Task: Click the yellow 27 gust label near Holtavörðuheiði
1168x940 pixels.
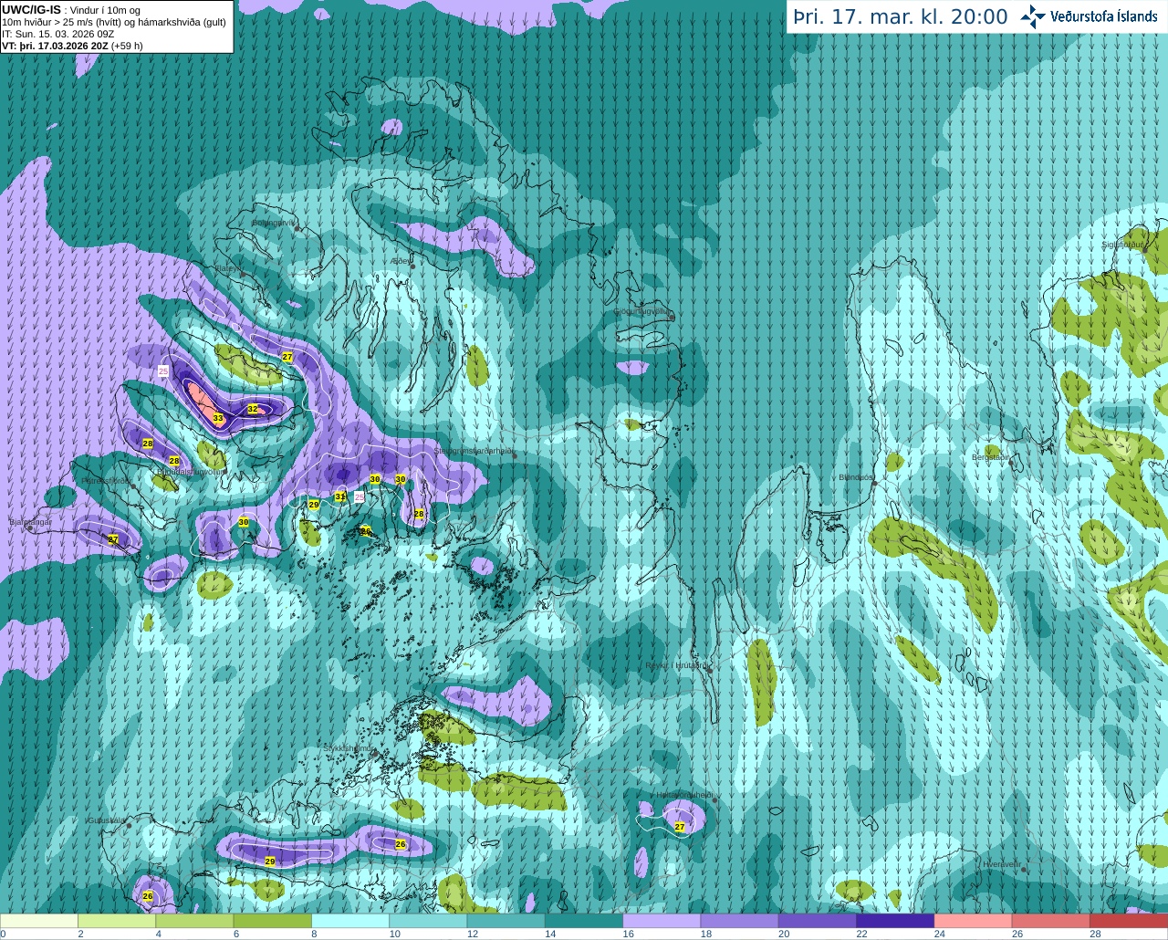Action: [x=680, y=827]
